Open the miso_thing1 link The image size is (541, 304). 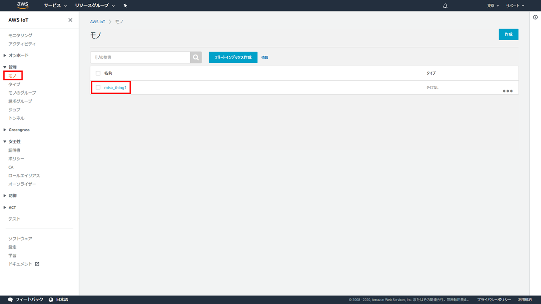(115, 87)
